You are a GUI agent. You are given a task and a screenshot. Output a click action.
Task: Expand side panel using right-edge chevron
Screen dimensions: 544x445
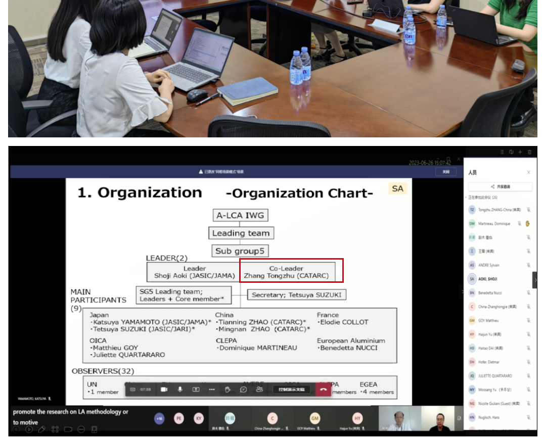535,279
